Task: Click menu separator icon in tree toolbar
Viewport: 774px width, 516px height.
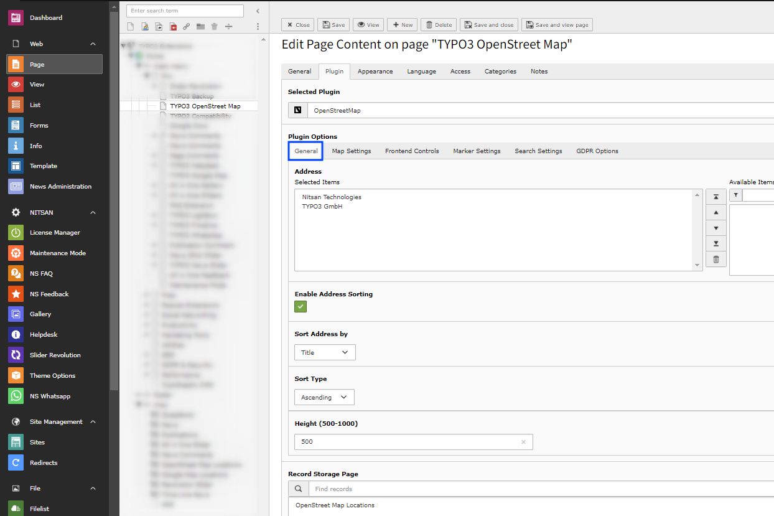Action: [x=228, y=27]
